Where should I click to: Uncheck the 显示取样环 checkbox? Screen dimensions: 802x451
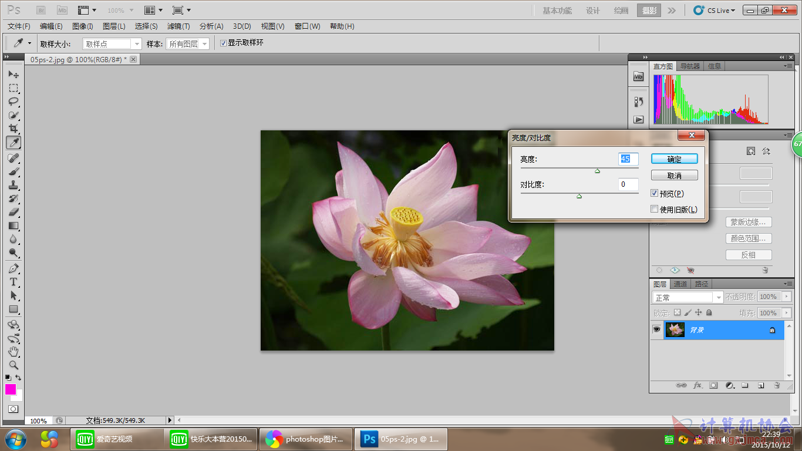pos(223,43)
